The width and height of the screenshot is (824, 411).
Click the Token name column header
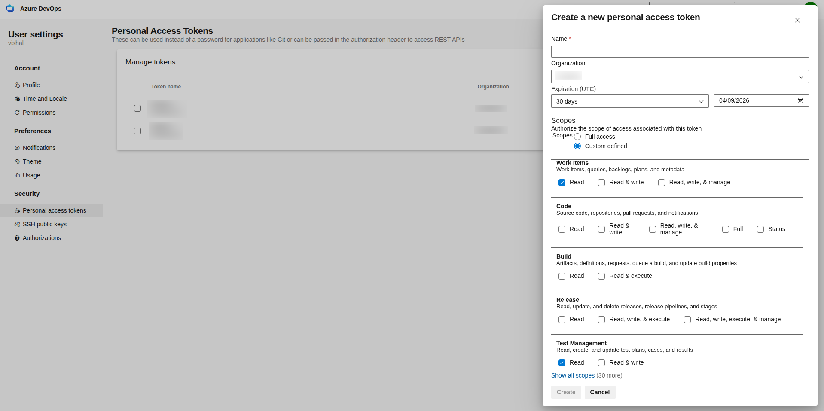coord(166,87)
